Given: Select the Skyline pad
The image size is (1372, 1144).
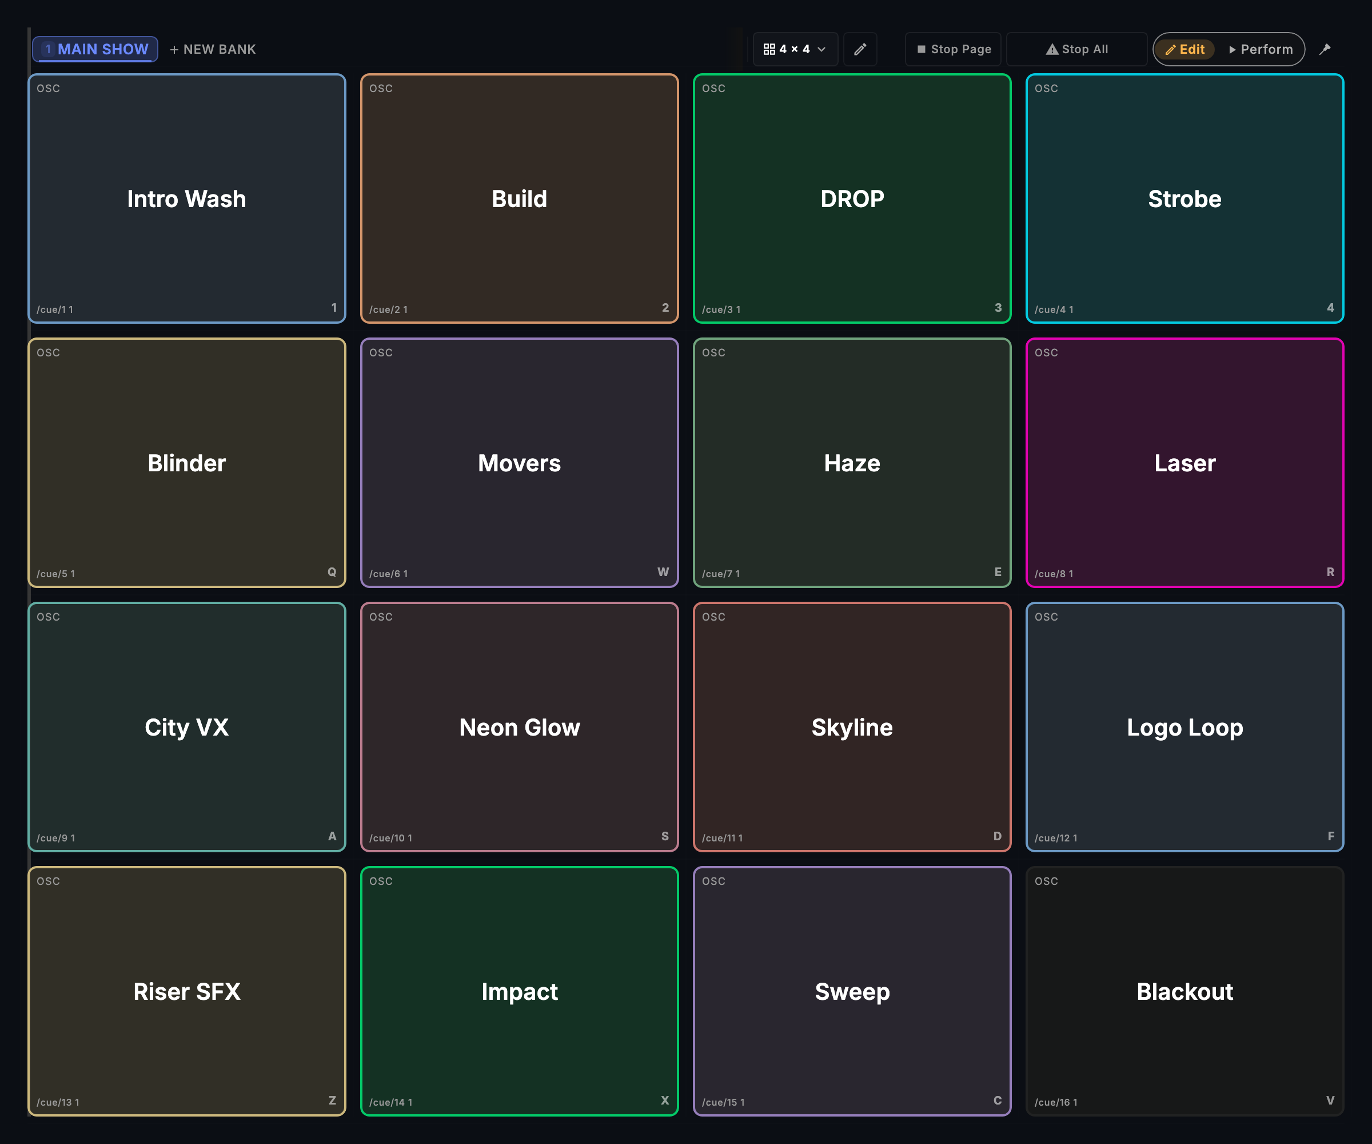Looking at the screenshot, I should (852, 727).
